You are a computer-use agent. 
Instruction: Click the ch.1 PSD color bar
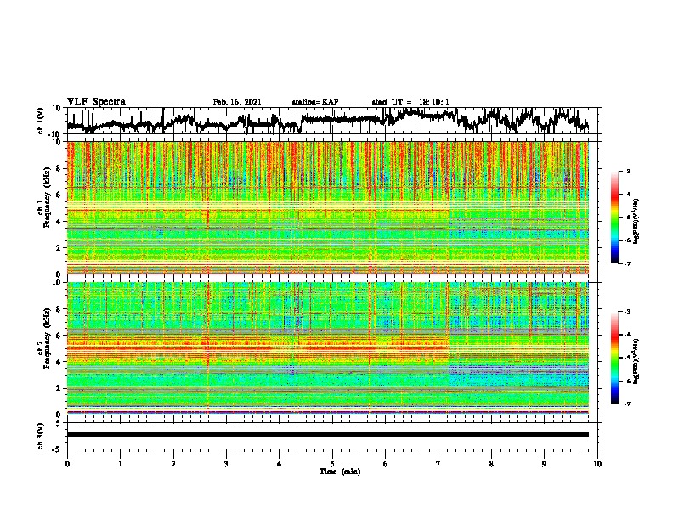(x=614, y=218)
